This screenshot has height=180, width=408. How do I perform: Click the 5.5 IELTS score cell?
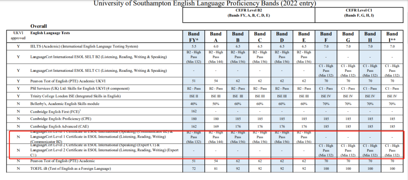point(193,46)
